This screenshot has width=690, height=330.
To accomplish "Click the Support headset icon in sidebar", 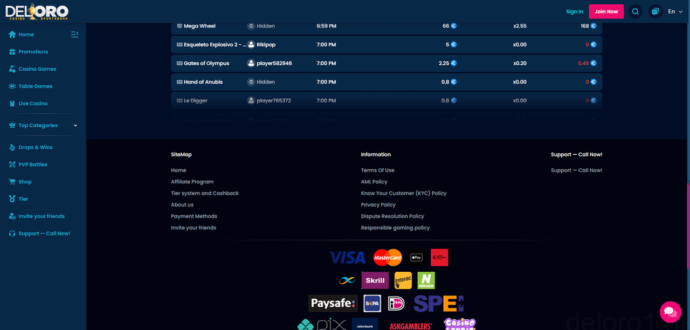I will pyautogui.click(x=12, y=233).
